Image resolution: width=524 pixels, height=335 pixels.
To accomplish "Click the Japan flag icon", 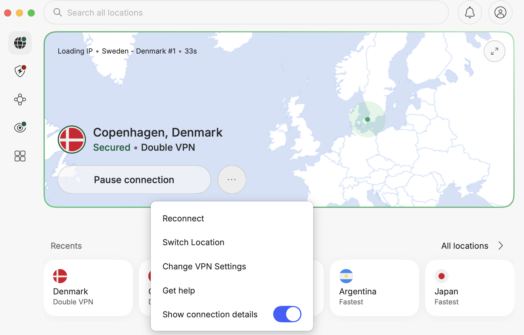I will pyautogui.click(x=442, y=276).
